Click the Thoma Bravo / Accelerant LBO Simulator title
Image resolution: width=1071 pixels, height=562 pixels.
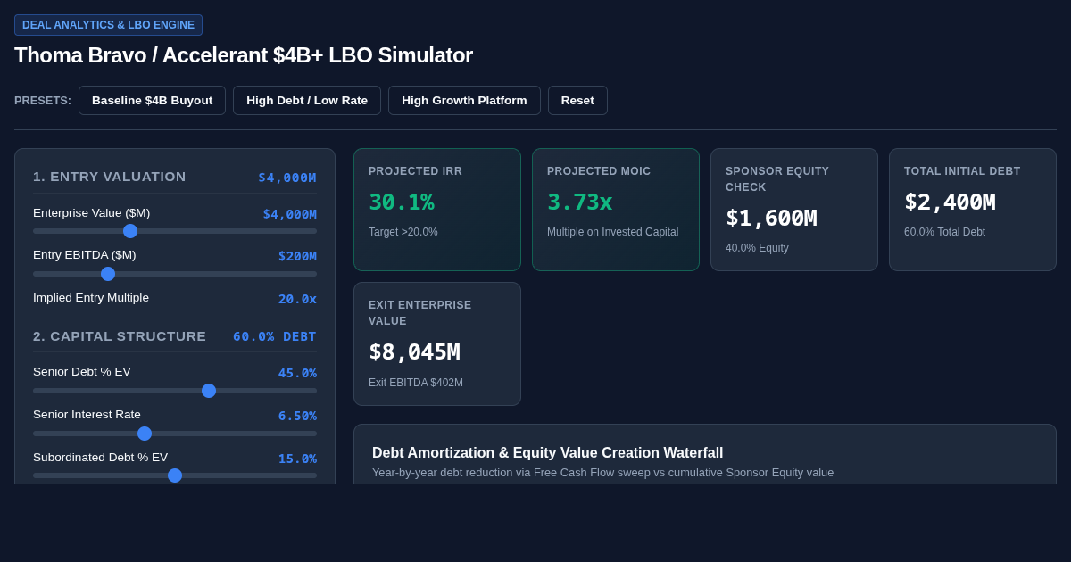pyautogui.click(x=244, y=55)
